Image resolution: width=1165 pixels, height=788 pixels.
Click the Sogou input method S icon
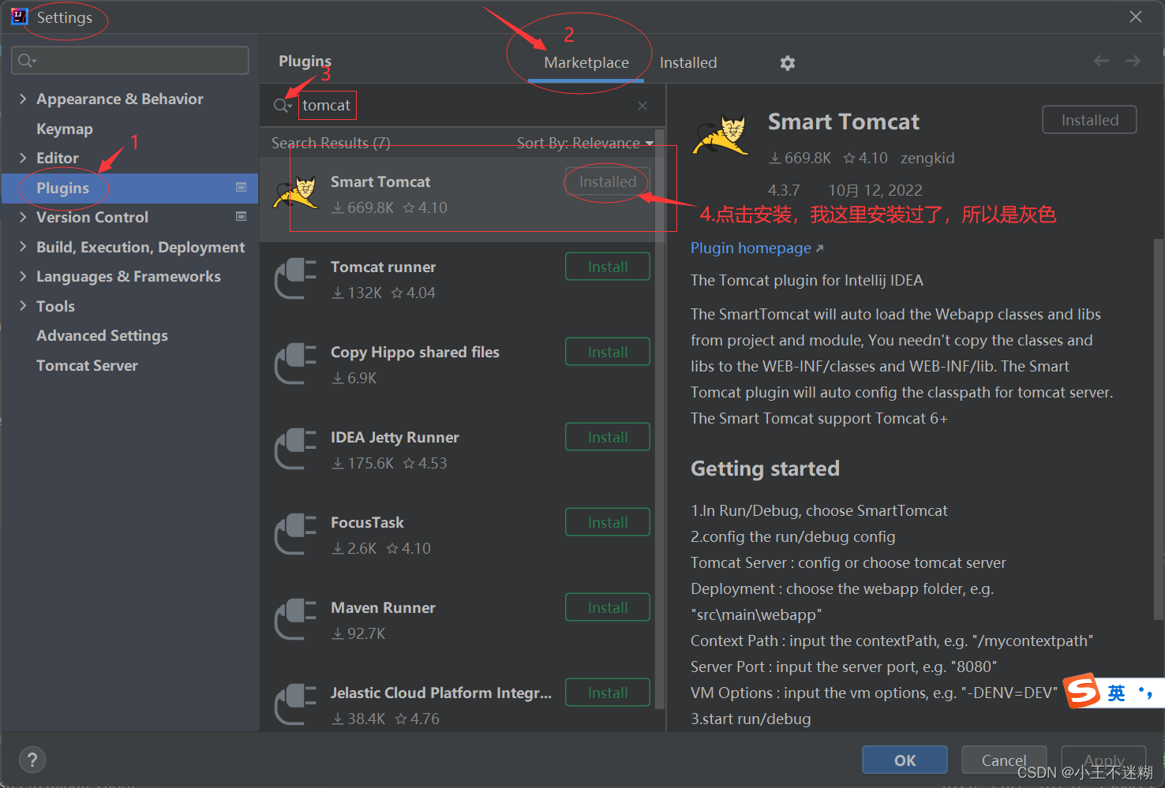pos(1083,692)
